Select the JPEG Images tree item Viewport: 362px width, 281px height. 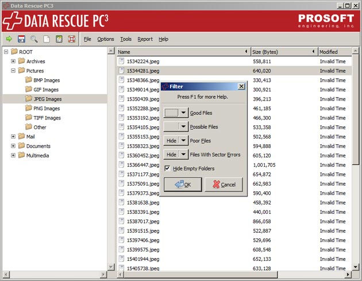point(48,99)
